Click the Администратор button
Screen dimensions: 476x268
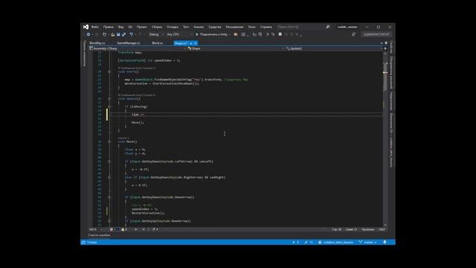[376, 34]
